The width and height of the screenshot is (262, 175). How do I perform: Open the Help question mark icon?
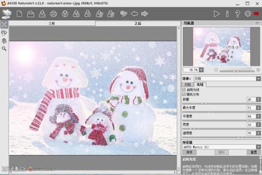pyautogui.click(x=238, y=14)
